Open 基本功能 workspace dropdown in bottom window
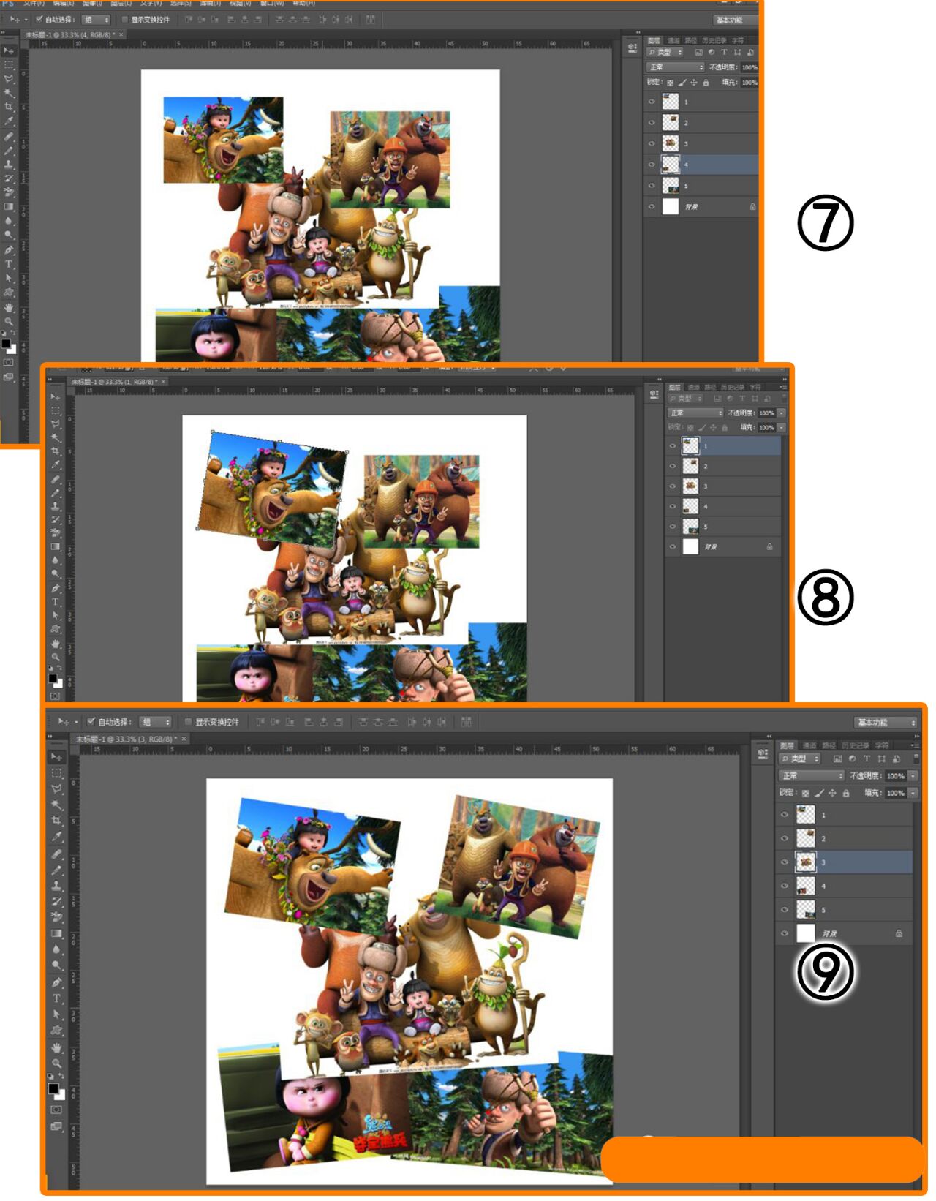This screenshot has height=1201, width=936. click(885, 723)
